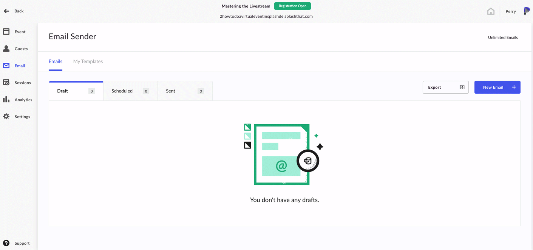Click the Support label
The height and width of the screenshot is (250, 533).
pos(22,243)
